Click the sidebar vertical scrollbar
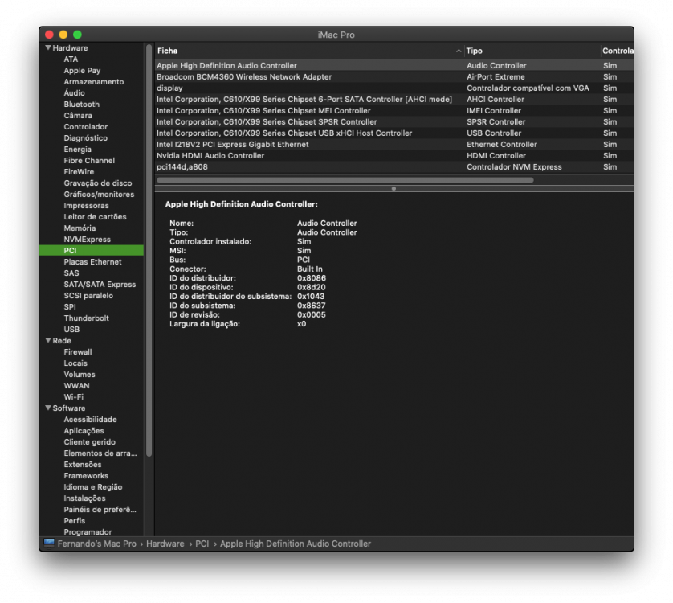Screen dimensions: 673x603 149,250
